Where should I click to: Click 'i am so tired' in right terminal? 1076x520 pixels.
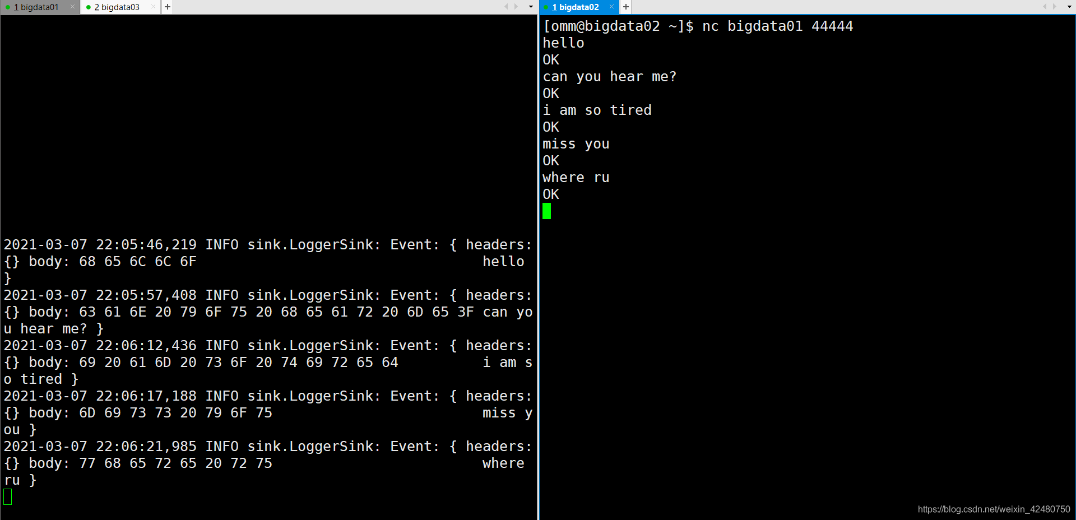pos(597,110)
